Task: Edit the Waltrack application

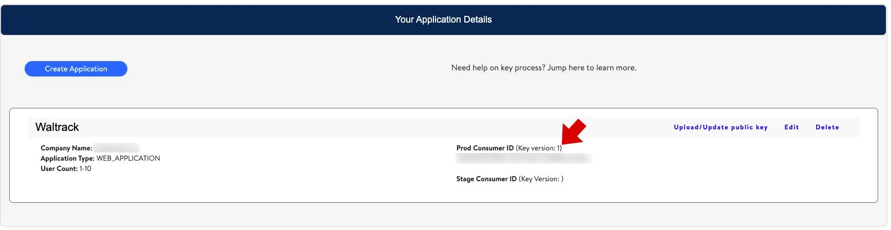Action: (791, 127)
